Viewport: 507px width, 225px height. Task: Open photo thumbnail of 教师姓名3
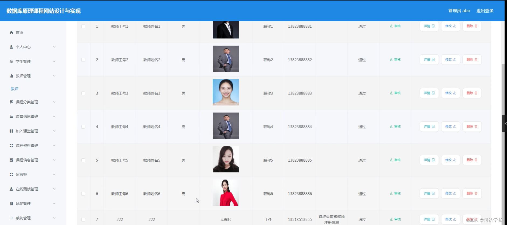coord(226,92)
